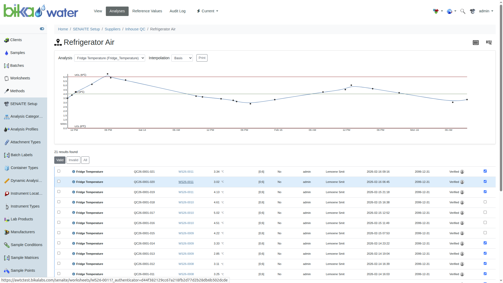Select the row checkbox for QC26-0001-020
The height and width of the screenshot is (283, 503).
pyautogui.click(x=59, y=181)
